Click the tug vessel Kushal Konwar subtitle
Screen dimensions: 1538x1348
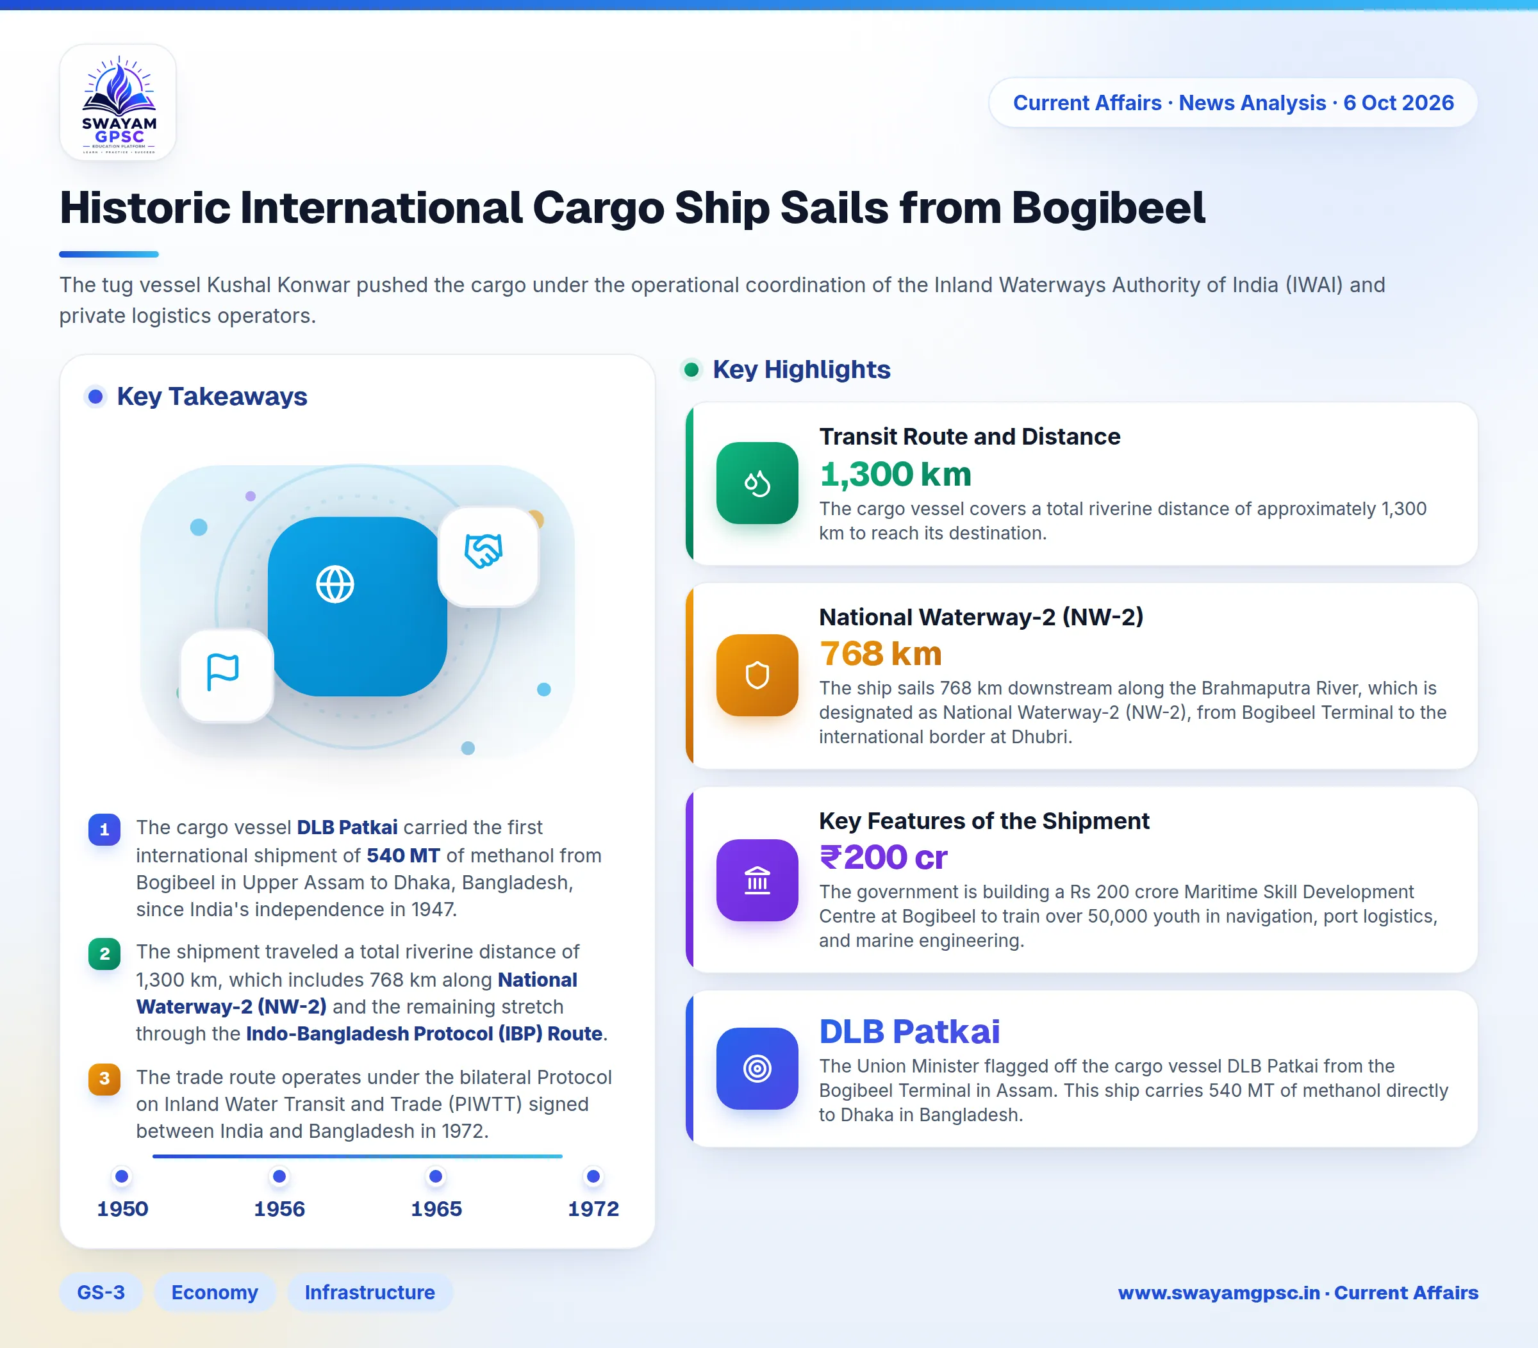pos(722,300)
